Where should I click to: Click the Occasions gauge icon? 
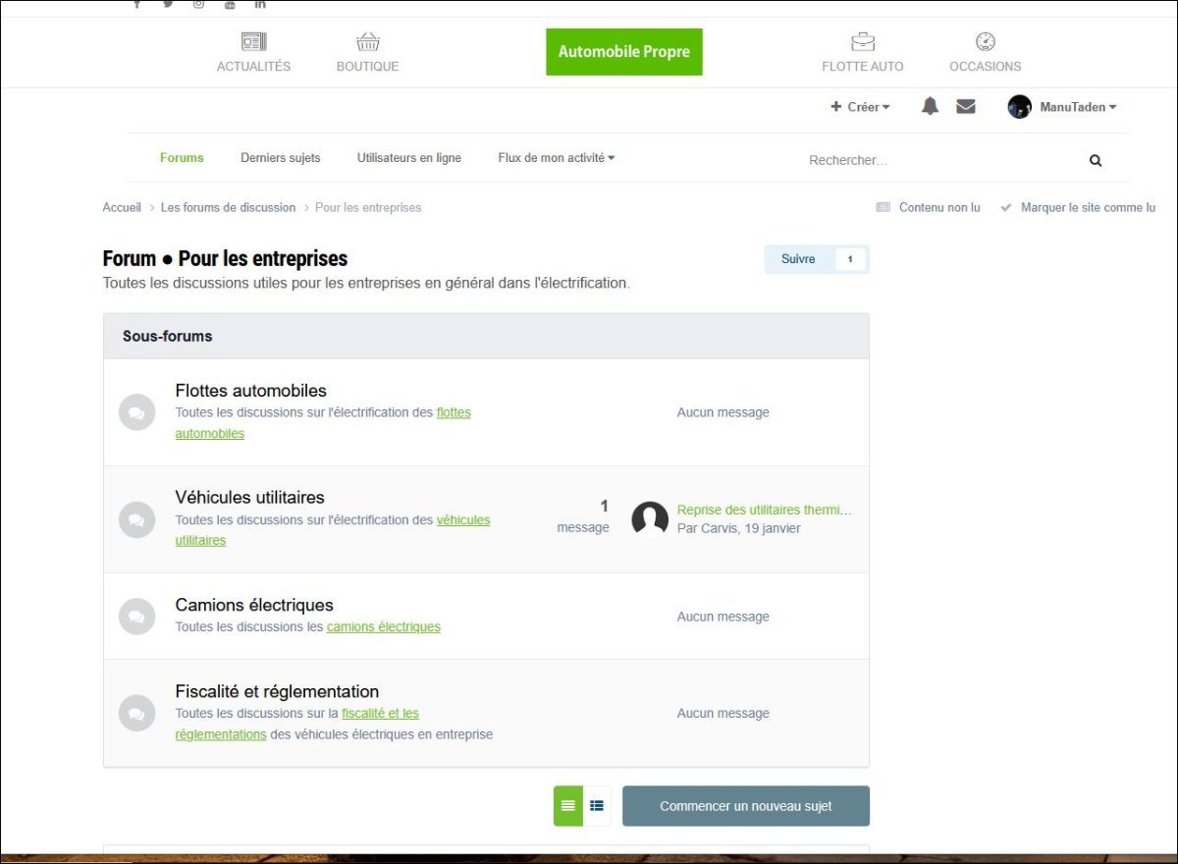coord(985,42)
